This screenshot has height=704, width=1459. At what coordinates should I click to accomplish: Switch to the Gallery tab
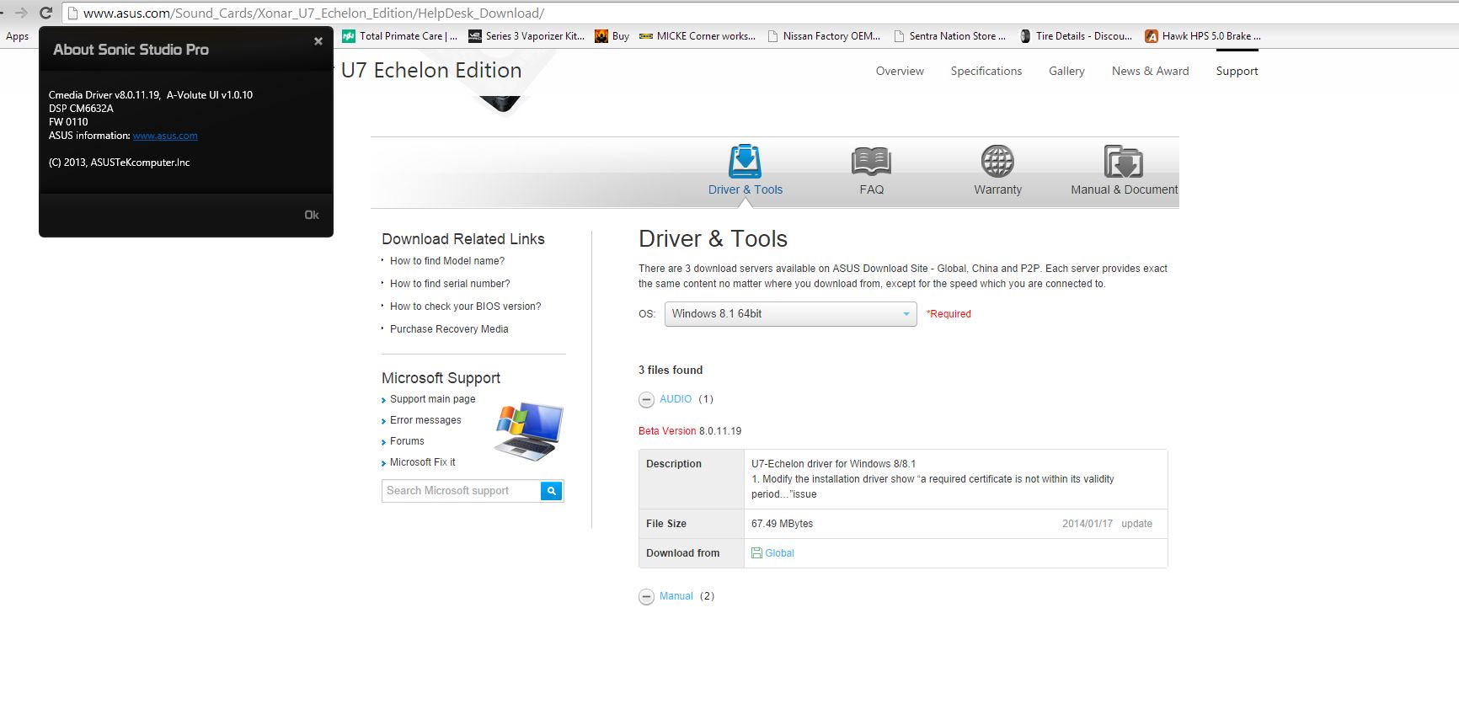click(x=1066, y=71)
